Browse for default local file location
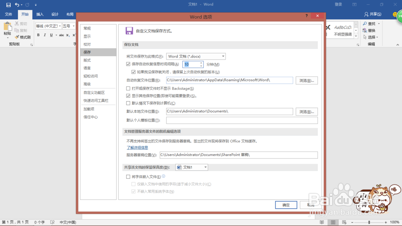Image resolution: width=402 pixels, height=226 pixels. (307, 111)
